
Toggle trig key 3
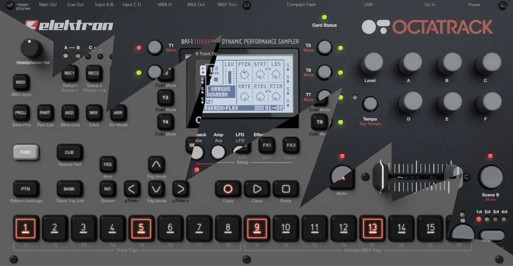[84, 228]
